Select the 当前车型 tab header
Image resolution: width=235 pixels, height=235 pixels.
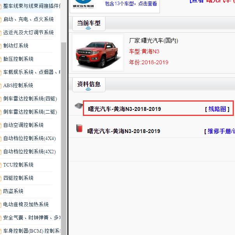(x=89, y=24)
